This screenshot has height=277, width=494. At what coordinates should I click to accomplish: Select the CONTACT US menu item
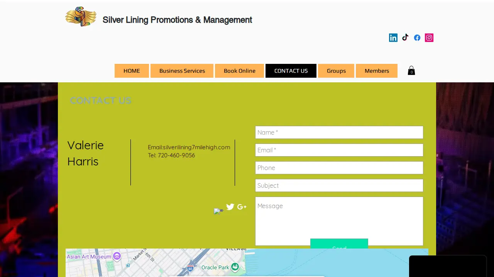pyautogui.click(x=291, y=71)
